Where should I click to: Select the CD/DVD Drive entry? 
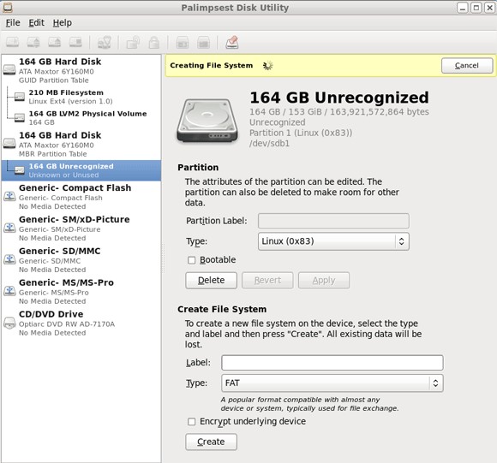coord(81,324)
